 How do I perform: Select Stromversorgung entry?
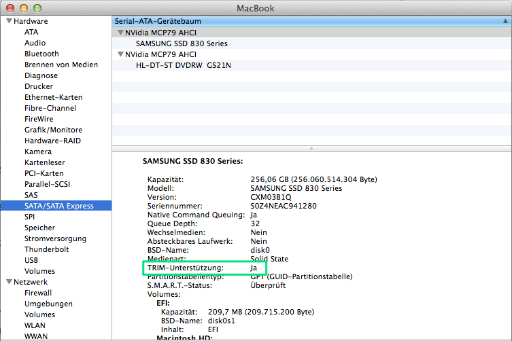point(55,238)
